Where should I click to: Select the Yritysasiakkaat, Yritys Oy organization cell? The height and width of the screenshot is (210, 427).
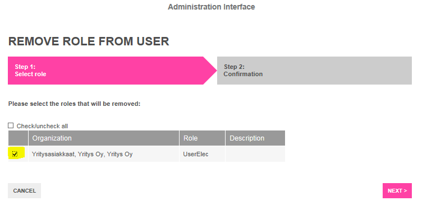[x=104, y=154]
